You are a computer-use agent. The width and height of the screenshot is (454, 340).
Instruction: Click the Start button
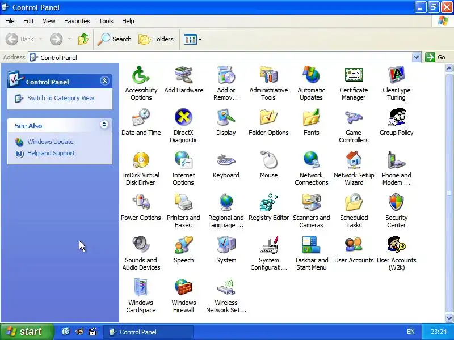coord(27,331)
